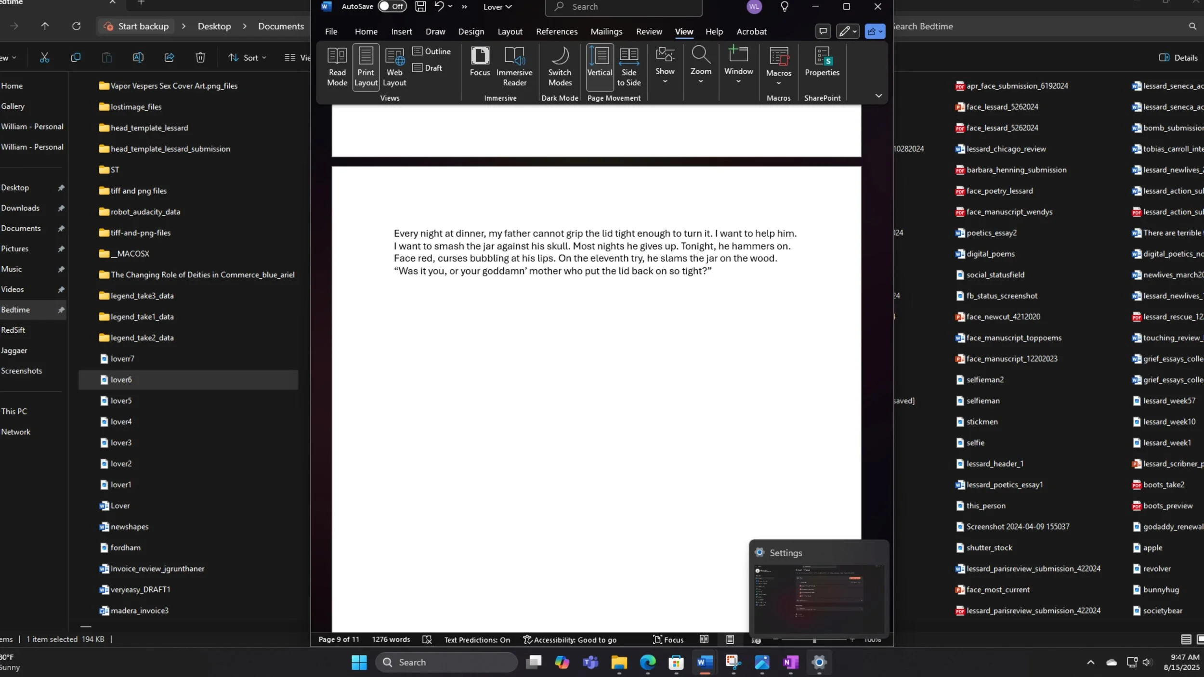This screenshot has height=677, width=1204.
Task: Open the Show options dropdown
Action: click(665, 65)
